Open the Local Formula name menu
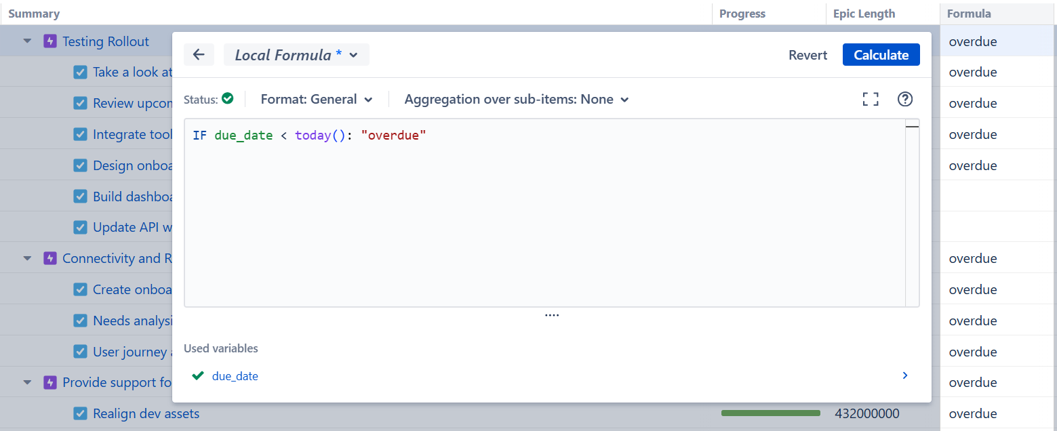 tap(296, 55)
